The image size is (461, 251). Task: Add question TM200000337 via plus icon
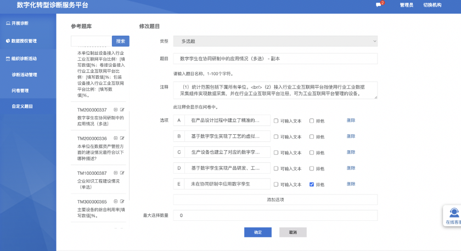116,110
